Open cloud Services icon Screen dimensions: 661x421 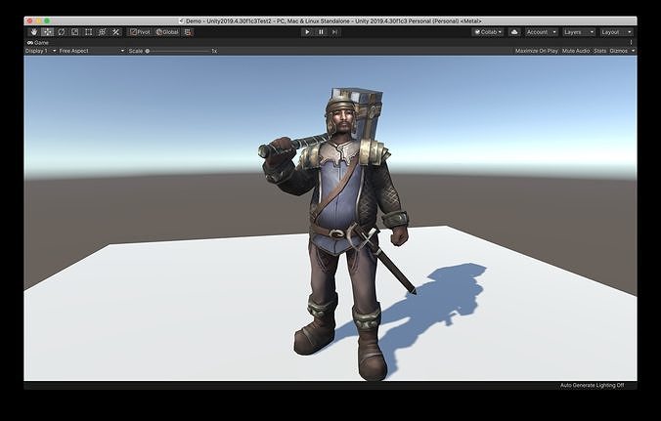[x=514, y=32]
